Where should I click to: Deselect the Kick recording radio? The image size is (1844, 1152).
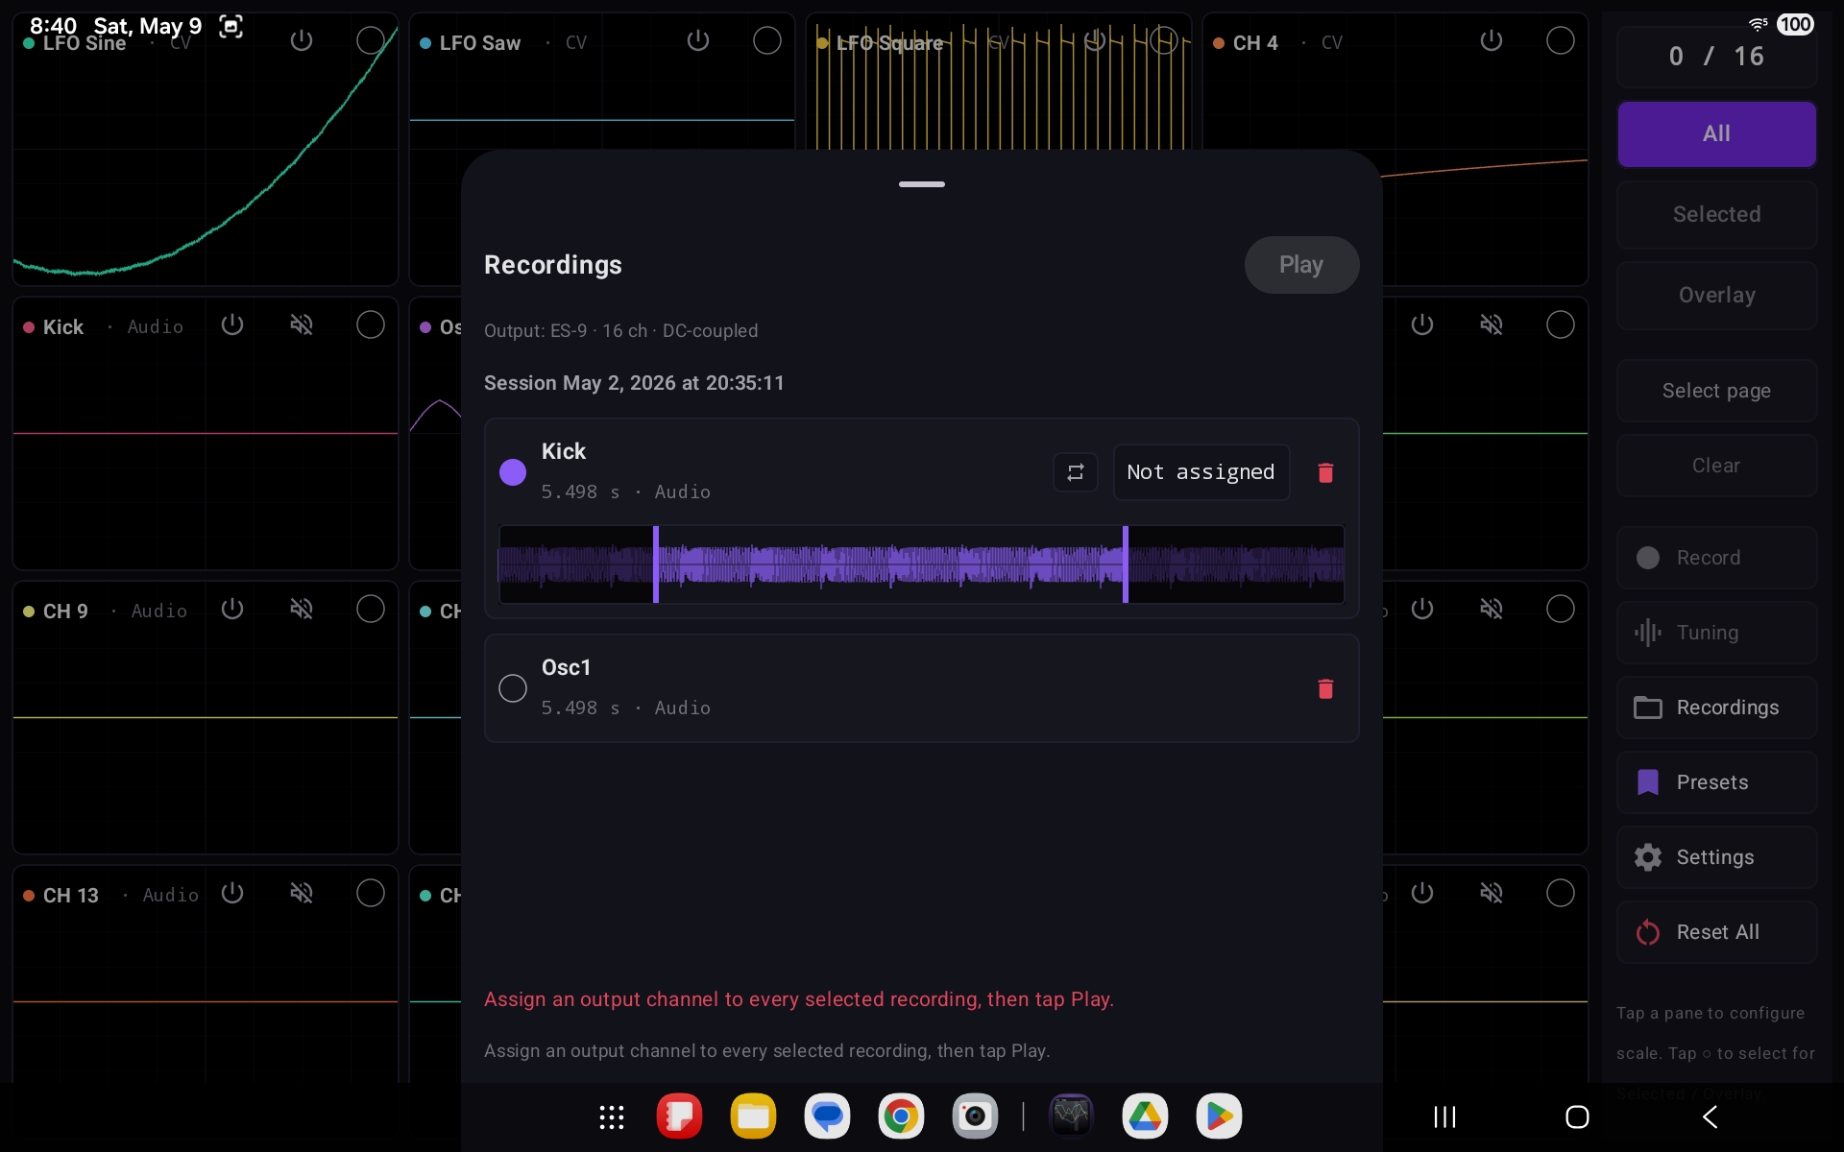513,472
